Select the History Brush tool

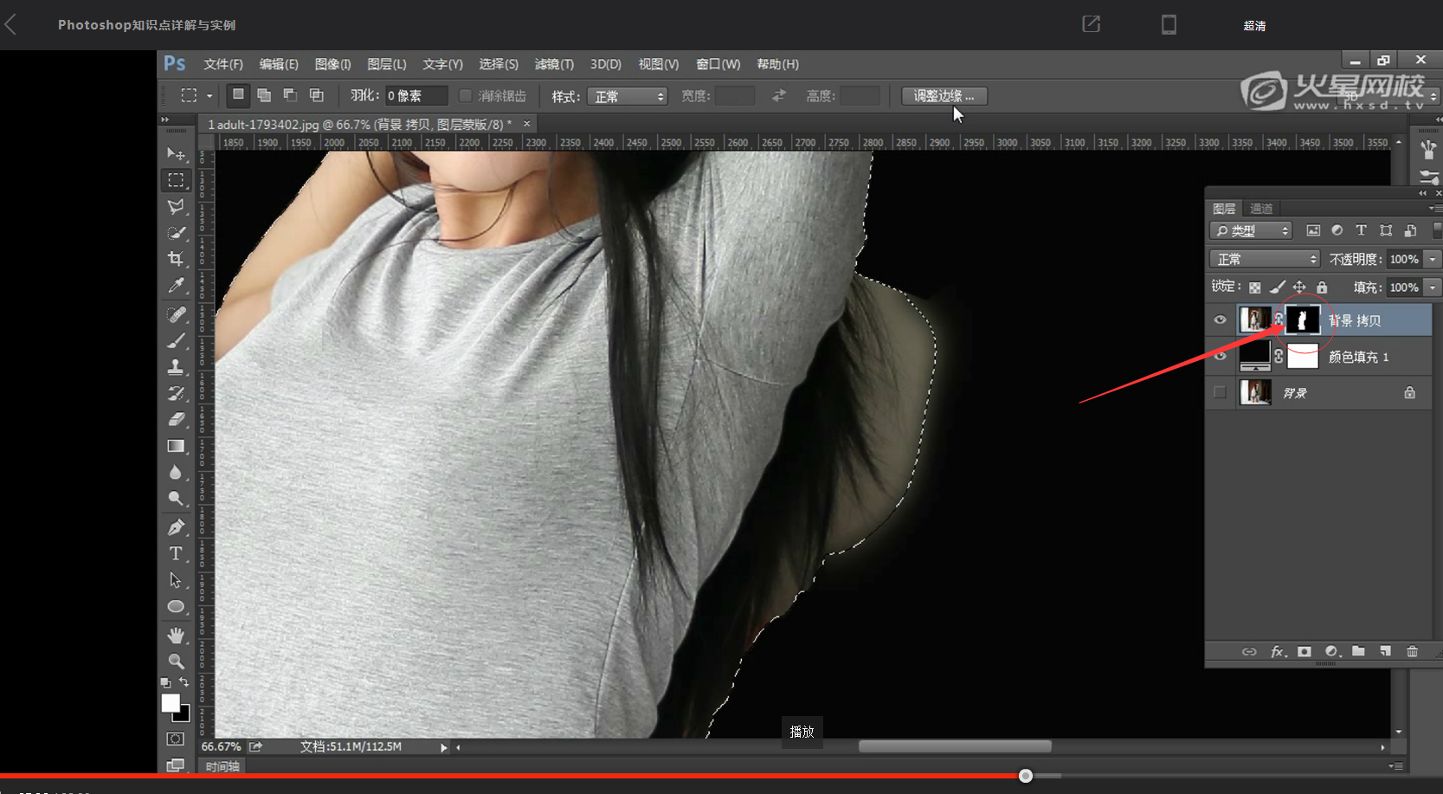pyautogui.click(x=176, y=393)
